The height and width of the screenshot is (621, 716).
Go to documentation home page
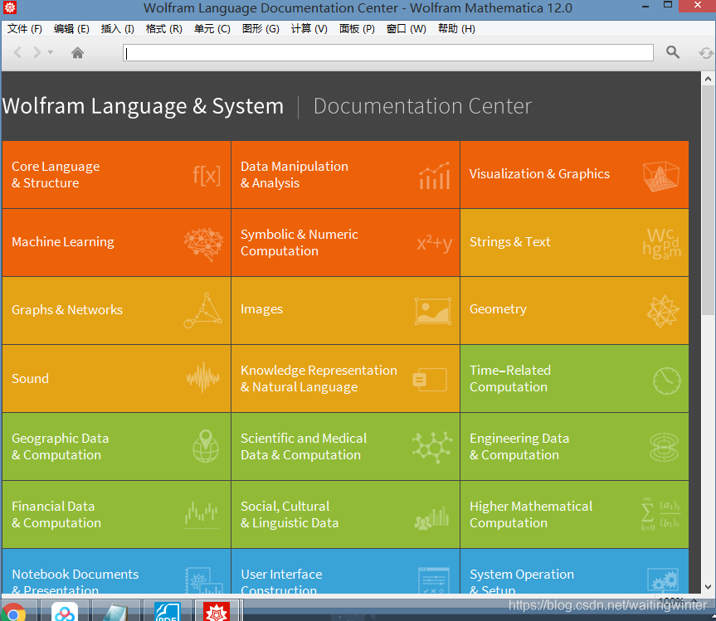(78, 53)
